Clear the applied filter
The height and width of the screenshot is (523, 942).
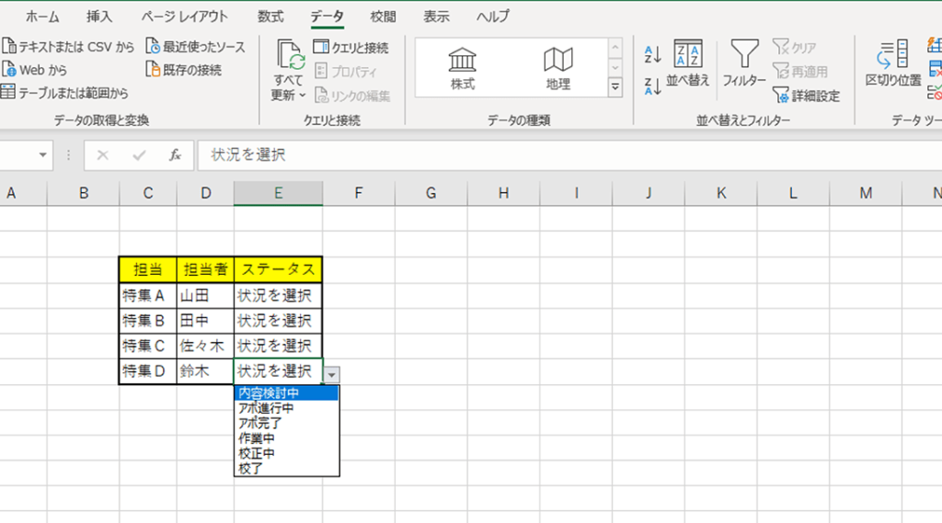795,48
